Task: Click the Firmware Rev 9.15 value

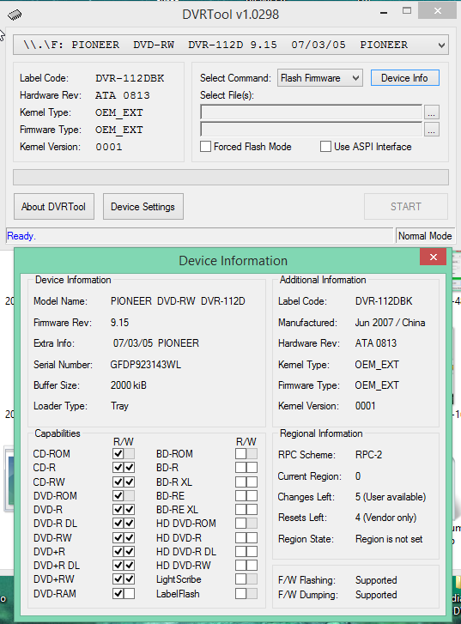Action: point(120,323)
